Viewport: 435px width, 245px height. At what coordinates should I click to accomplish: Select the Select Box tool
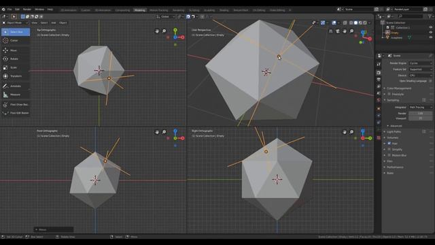pos(16,32)
